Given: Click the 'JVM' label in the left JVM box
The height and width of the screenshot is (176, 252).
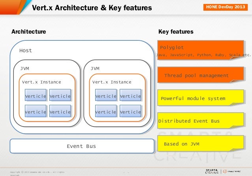Looking at the screenshot, I should click(x=24, y=68).
